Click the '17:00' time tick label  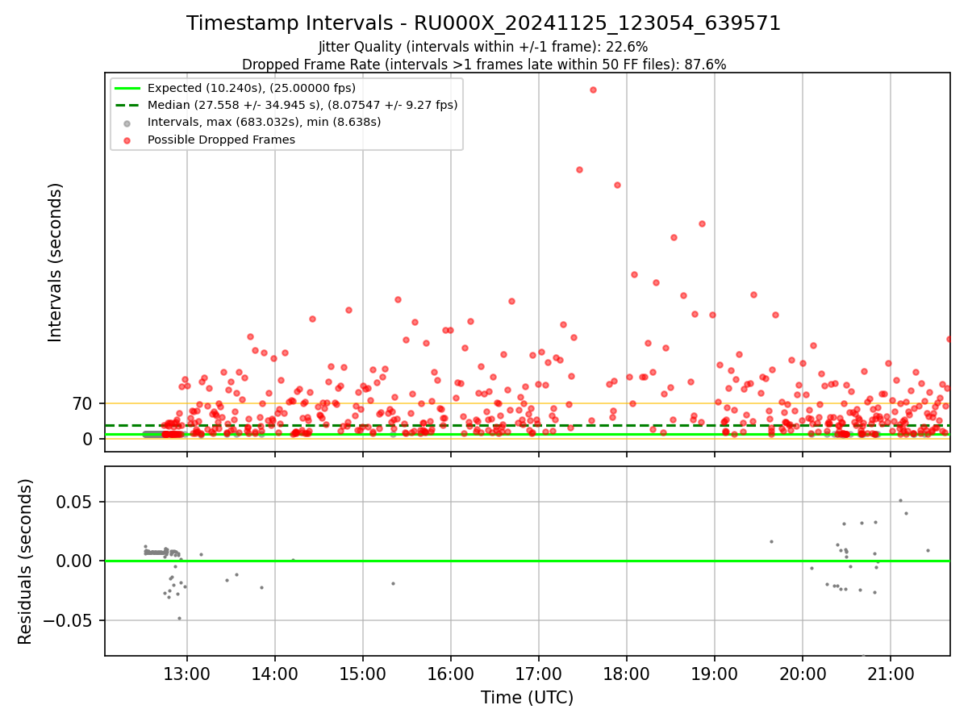(539, 674)
